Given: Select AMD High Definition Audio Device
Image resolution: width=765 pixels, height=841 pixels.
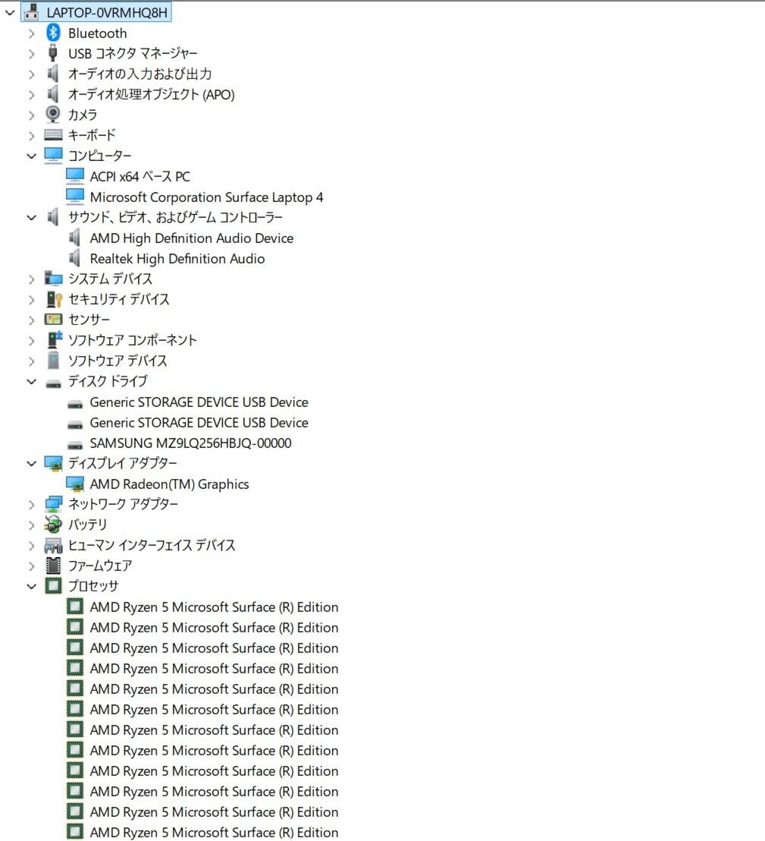Looking at the screenshot, I should 192,238.
